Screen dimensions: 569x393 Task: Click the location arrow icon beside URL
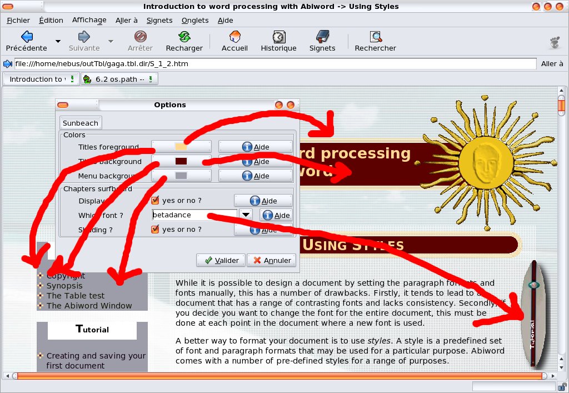[x=8, y=64]
